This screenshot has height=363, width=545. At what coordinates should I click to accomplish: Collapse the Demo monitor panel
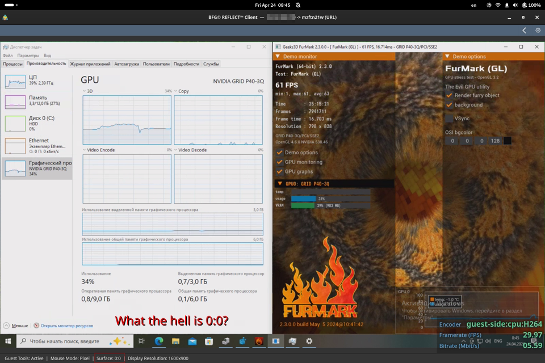(x=278, y=56)
